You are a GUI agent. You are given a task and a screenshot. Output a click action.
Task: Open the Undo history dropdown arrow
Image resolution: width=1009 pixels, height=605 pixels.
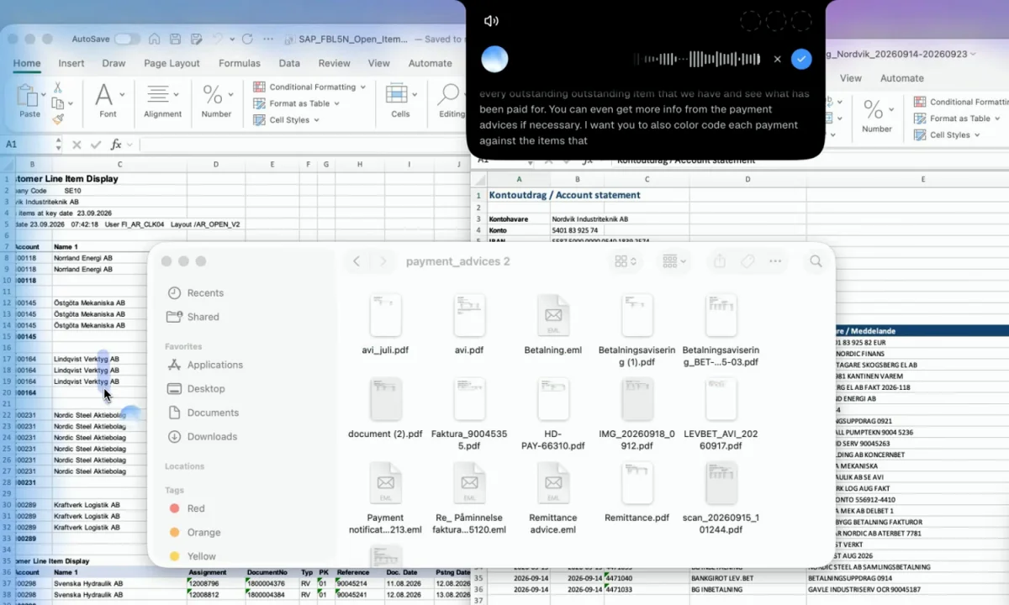click(231, 39)
